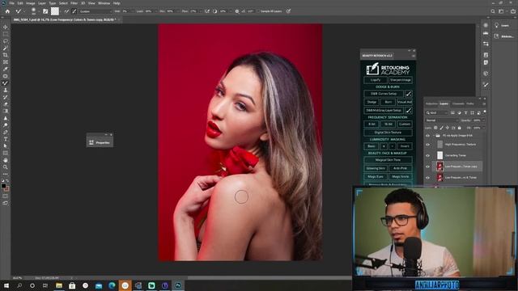
Task: Switch to the Adjustments tab
Action: coord(431,103)
